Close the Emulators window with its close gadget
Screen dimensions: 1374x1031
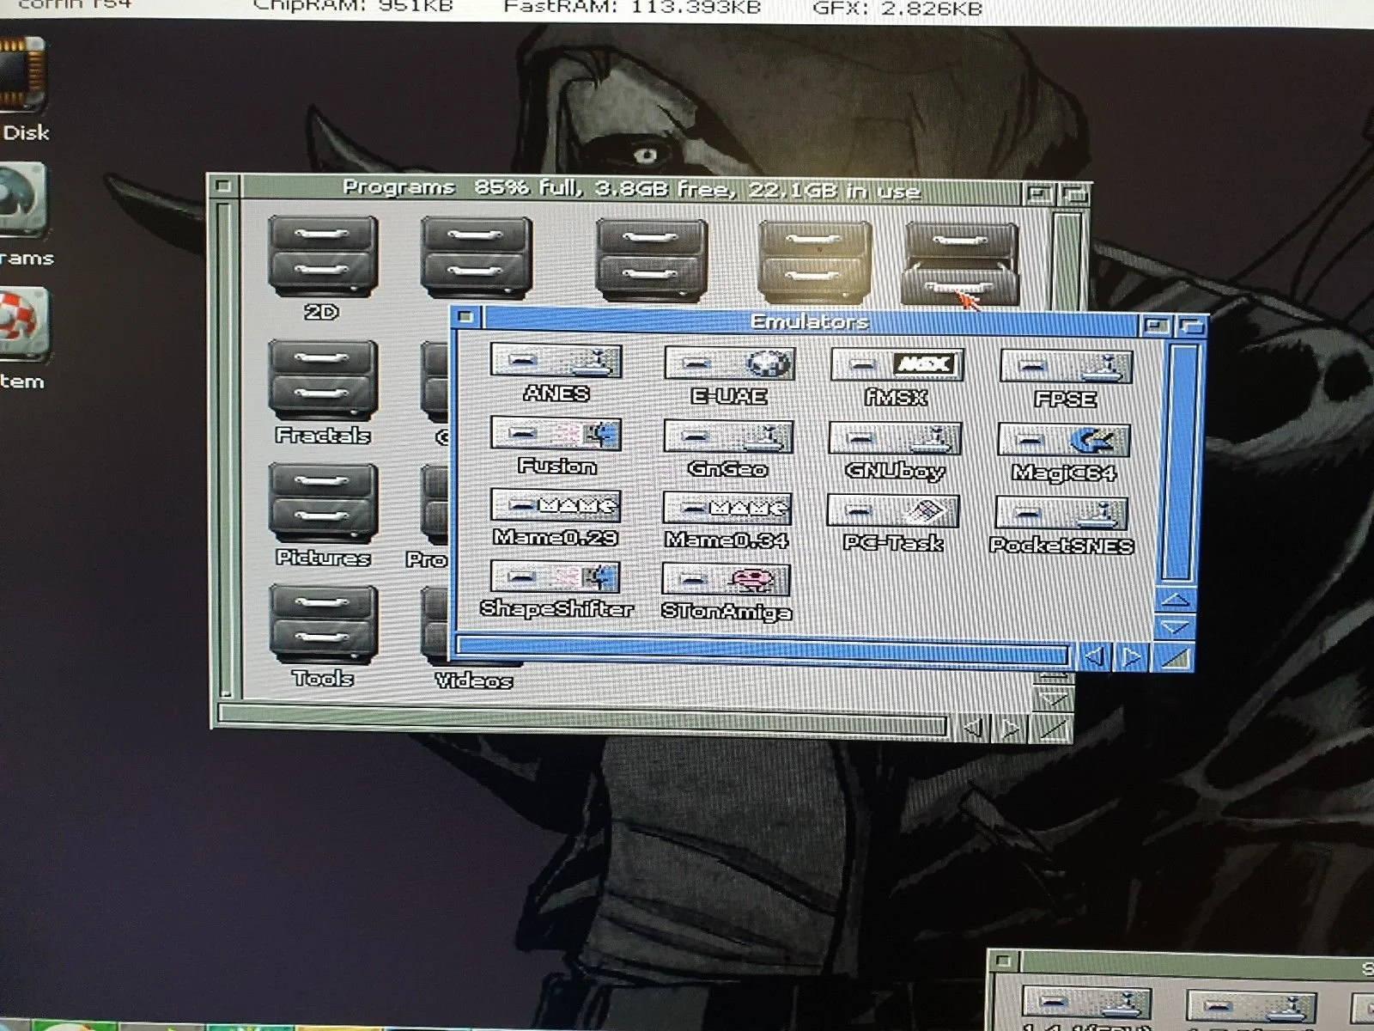point(466,317)
